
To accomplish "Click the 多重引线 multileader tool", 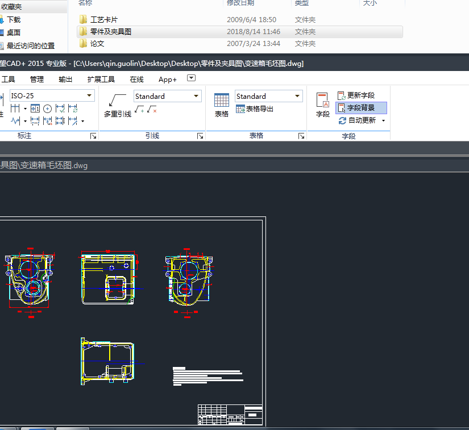I will click(x=118, y=105).
